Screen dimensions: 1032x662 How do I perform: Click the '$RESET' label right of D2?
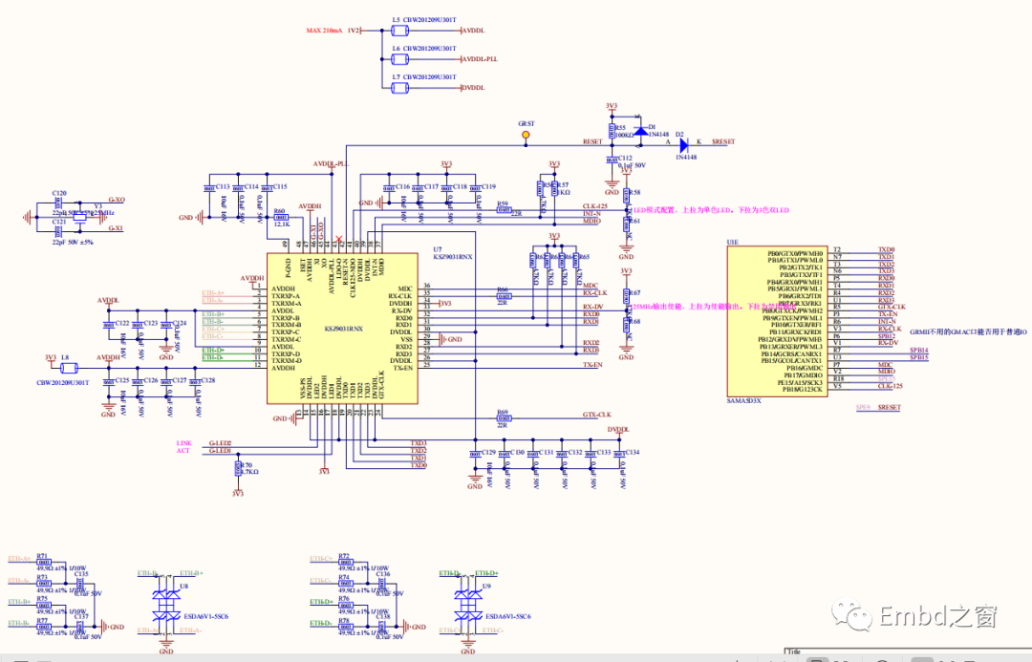tap(722, 142)
